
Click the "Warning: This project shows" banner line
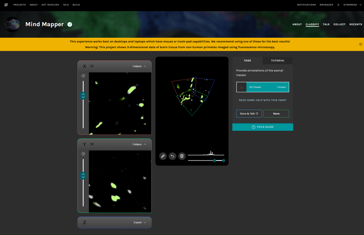(180, 47)
